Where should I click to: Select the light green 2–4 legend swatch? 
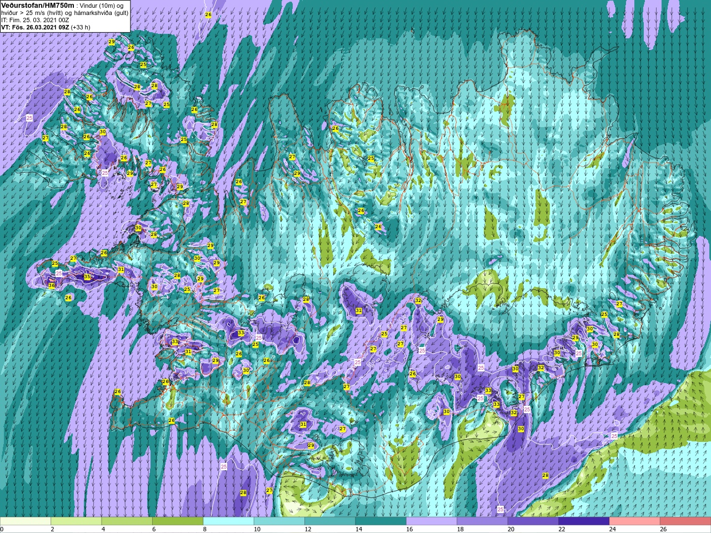click(x=76, y=521)
